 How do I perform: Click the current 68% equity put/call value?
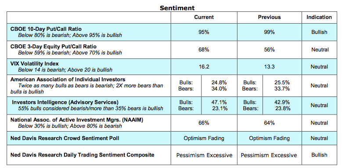coord(204,50)
